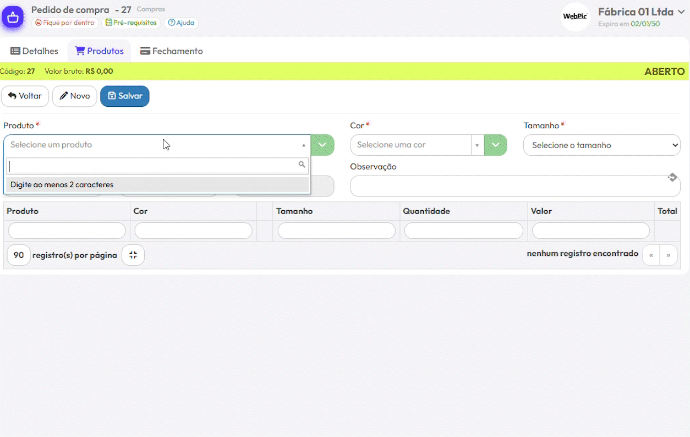Expand the green Cor chevron button

[496, 145]
